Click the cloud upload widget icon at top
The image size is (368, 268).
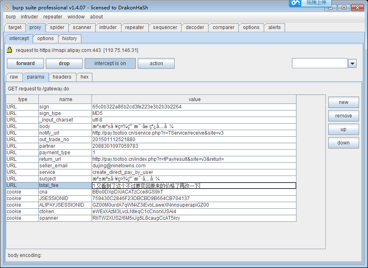296,2
